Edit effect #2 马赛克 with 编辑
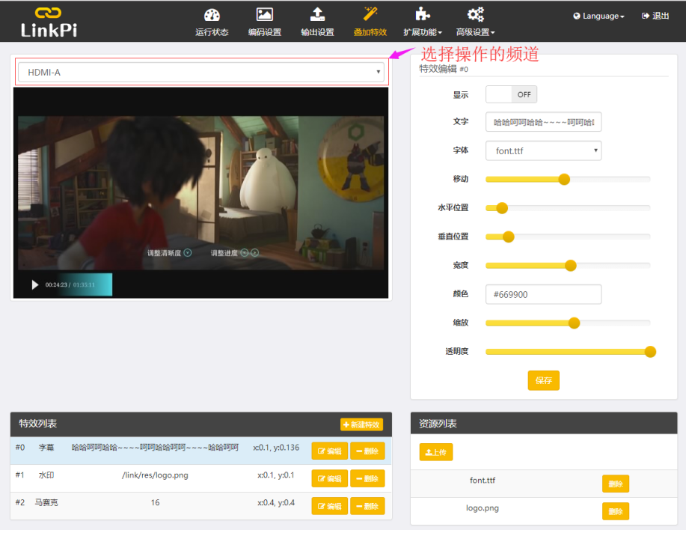The width and height of the screenshot is (686, 533). point(329,506)
